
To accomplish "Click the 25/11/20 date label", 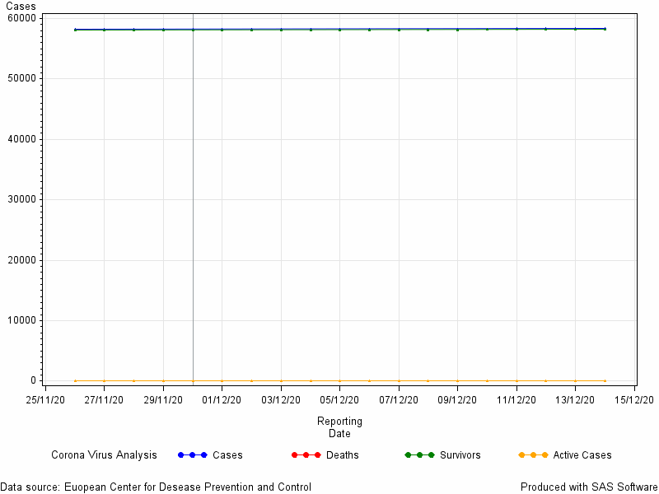I will tap(45, 399).
